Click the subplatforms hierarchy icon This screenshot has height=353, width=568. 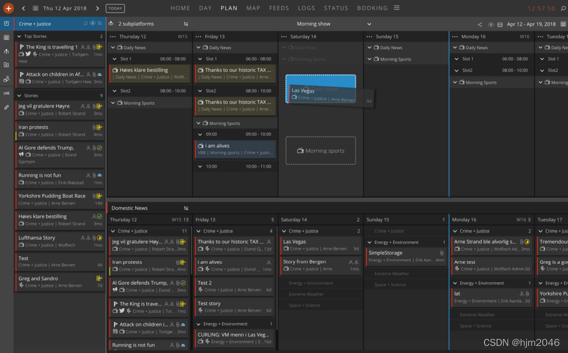111,24
